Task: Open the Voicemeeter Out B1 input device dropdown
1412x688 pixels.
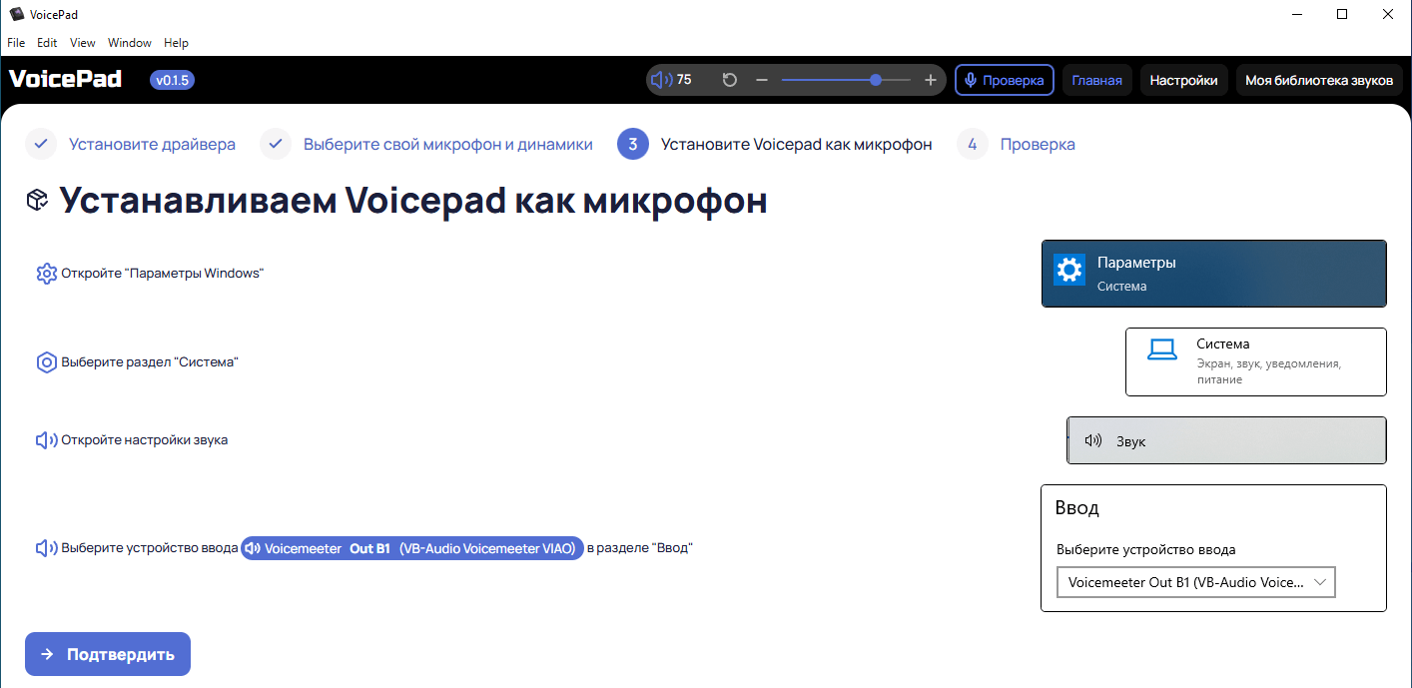Action: pyautogui.click(x=1195, y=582)
